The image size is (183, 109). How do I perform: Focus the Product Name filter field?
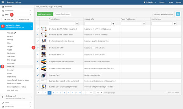click(62, 24)
